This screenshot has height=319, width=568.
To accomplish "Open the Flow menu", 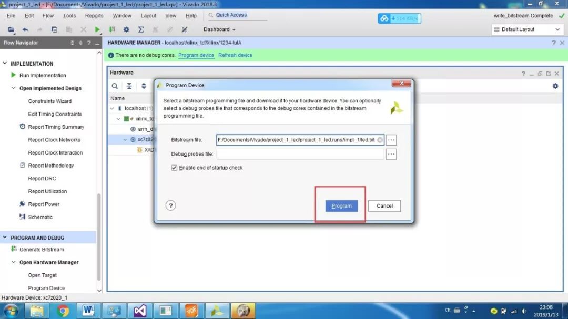I will [x=48, y=16].
